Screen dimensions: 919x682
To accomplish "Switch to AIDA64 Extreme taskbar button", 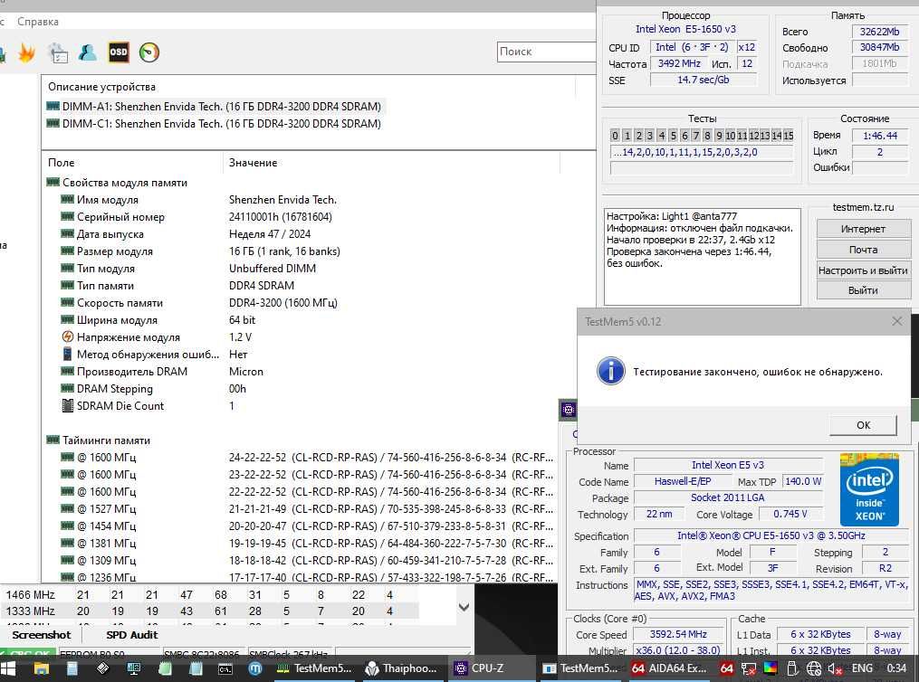I will click(669, 668).
